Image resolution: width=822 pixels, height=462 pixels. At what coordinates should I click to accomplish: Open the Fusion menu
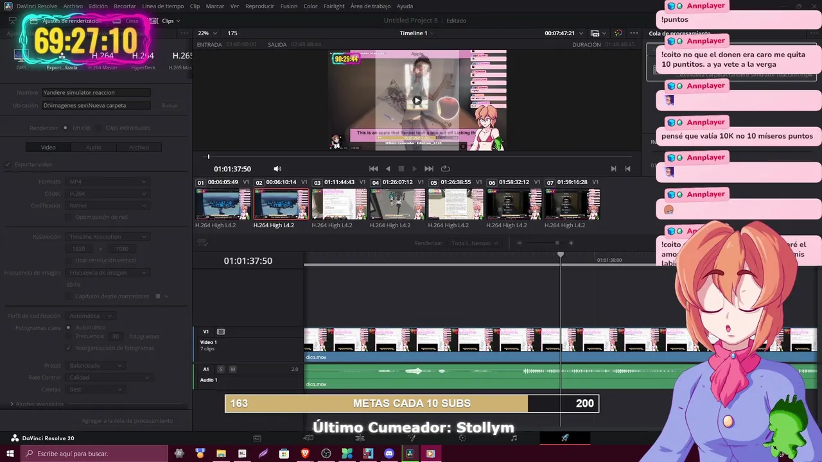(x=289, y=6)
